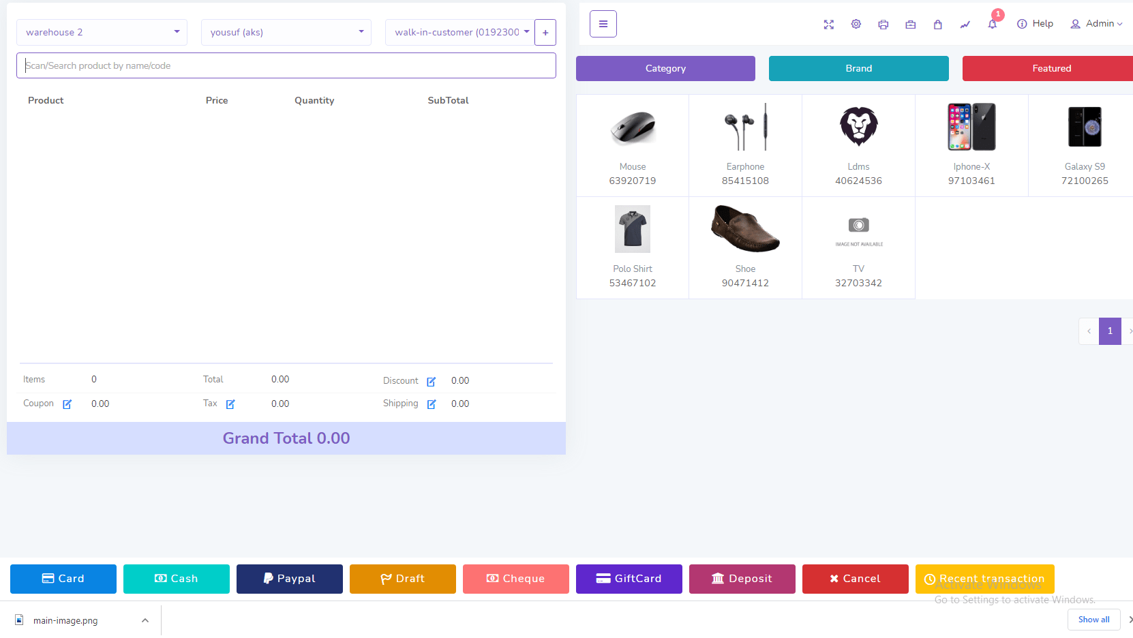Open the warehouse 2 dropdown
This screenshot has width=1133, height=638.
(x=102, y=32)
